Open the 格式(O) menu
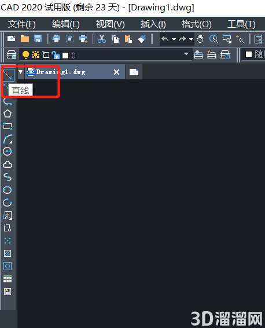This screenshot has width=265, height=328. click(196, 24)
